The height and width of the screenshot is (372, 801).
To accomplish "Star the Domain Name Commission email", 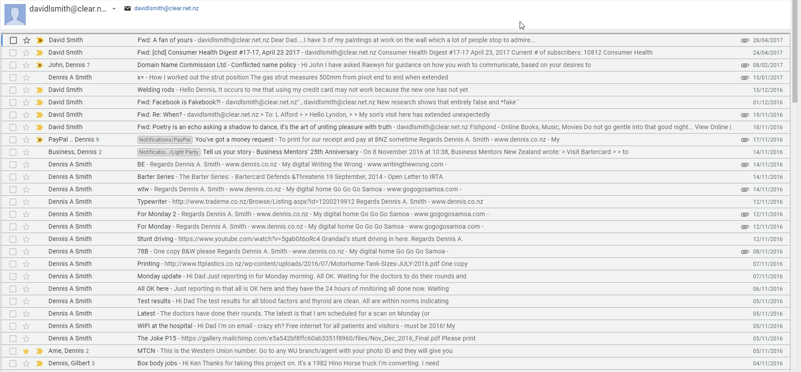I will 26,65.
